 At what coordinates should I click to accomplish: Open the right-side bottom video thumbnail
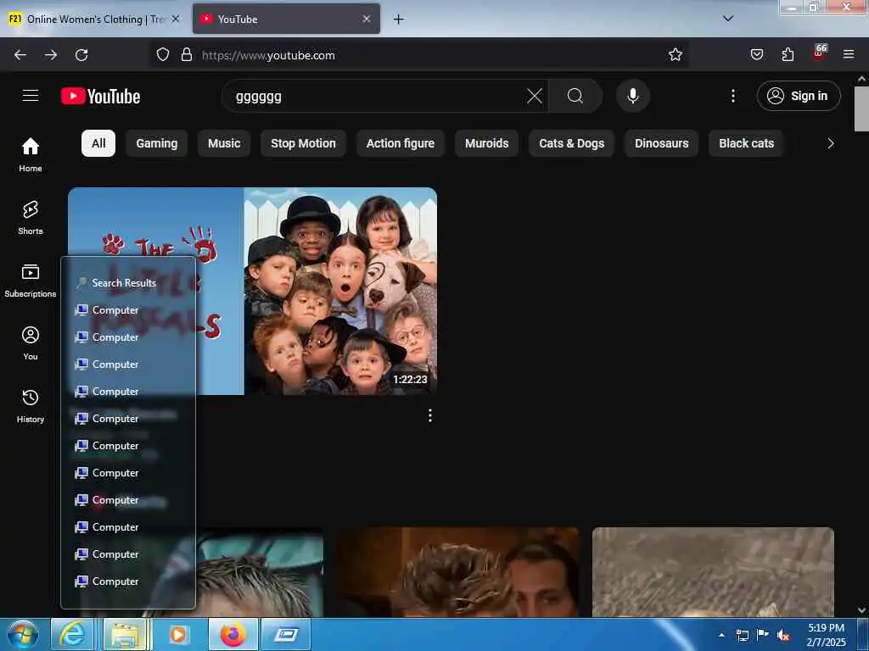coord(713,572)
